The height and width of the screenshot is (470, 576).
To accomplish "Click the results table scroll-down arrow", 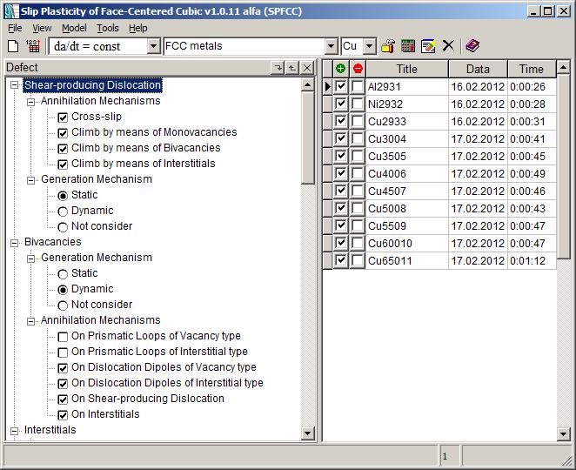I will [x=564, y=433].
